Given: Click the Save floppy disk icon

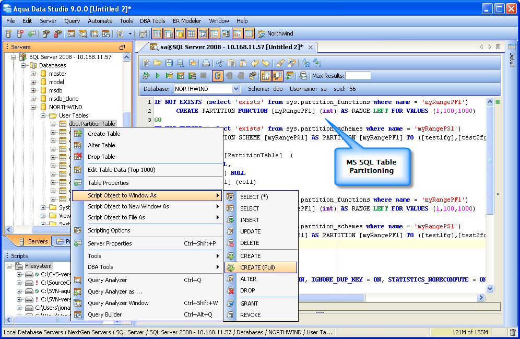Looking at the screenshot, I should tap(169, 63).
